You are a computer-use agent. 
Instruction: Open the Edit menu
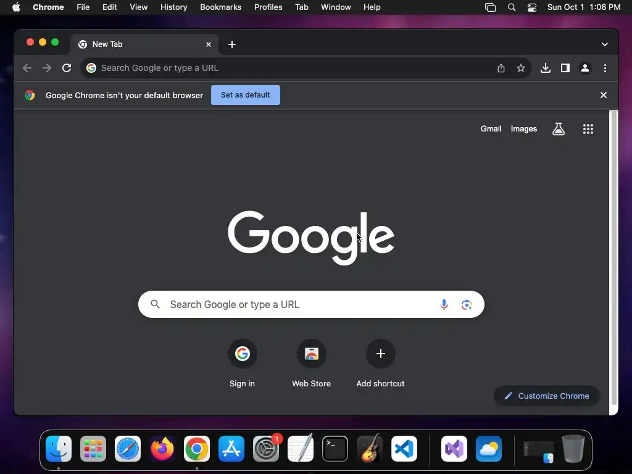[x=110, y=7]
